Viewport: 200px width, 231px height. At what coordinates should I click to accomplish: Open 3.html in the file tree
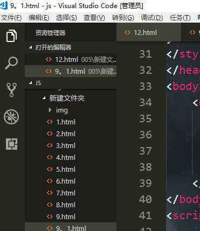coord(71,145)
